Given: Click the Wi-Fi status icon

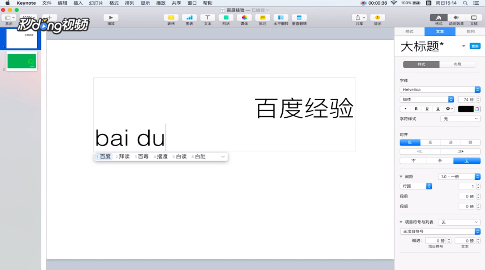Looking at the screenshot, I should pos(394,3).
